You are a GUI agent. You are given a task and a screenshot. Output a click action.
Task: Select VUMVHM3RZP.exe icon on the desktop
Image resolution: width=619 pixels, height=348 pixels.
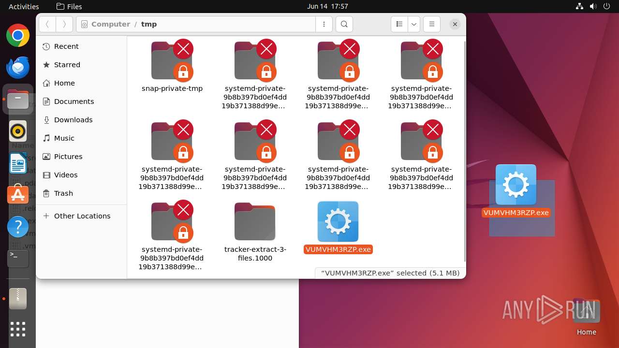(x=516, y=191)
